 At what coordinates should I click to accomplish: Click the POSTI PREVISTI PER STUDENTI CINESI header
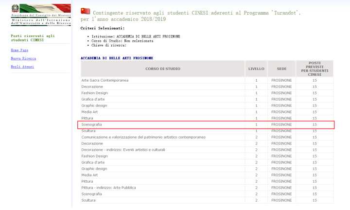coord(315,69)
